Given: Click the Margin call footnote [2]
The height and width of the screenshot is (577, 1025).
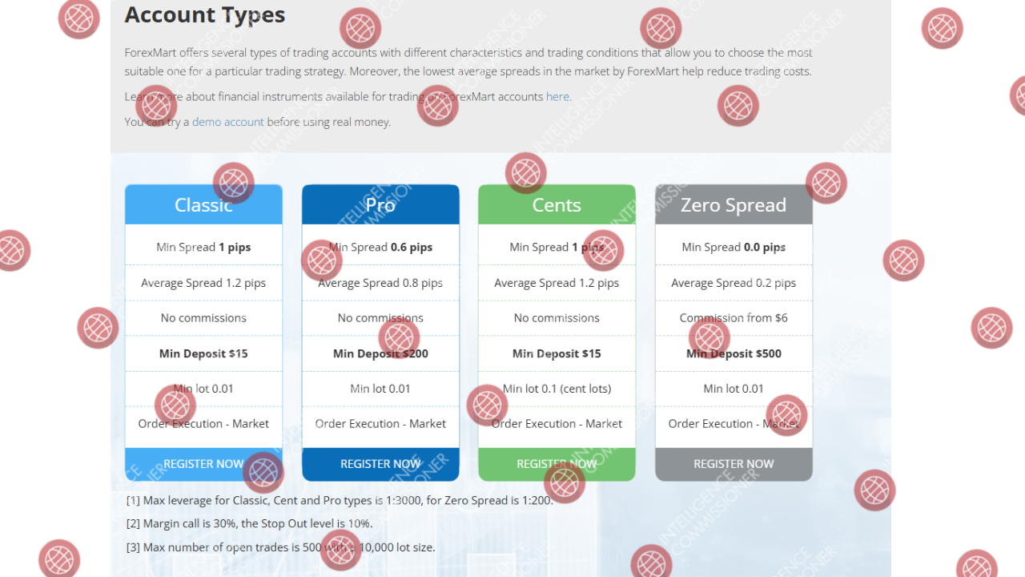Looking at the screenshot, I should tap(249, 524).
